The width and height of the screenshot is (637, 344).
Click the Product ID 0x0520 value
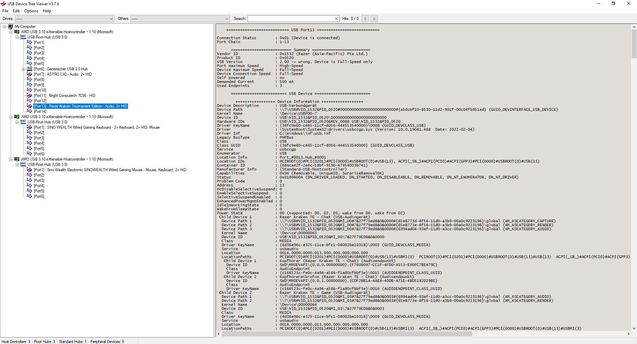(x=286, y=58)
